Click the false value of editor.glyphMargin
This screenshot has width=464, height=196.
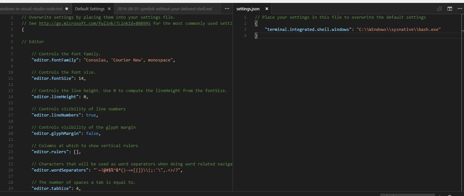tap(92, 133)
